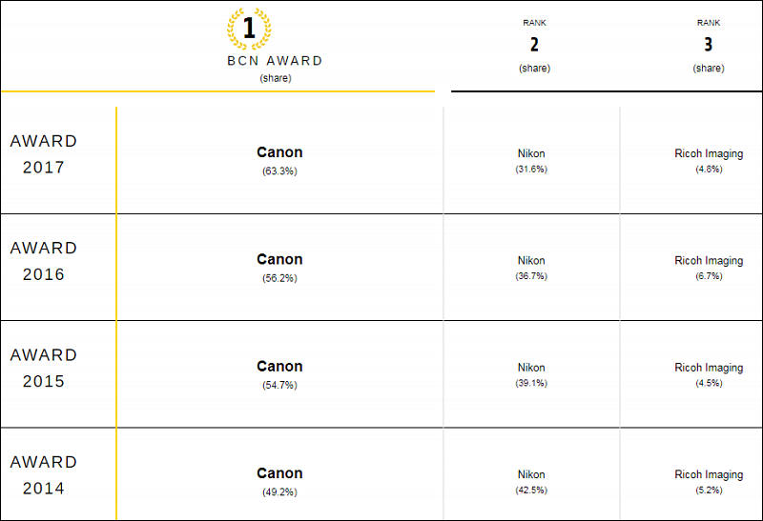Select the Rank 3 column header

(x=709, y=45)
